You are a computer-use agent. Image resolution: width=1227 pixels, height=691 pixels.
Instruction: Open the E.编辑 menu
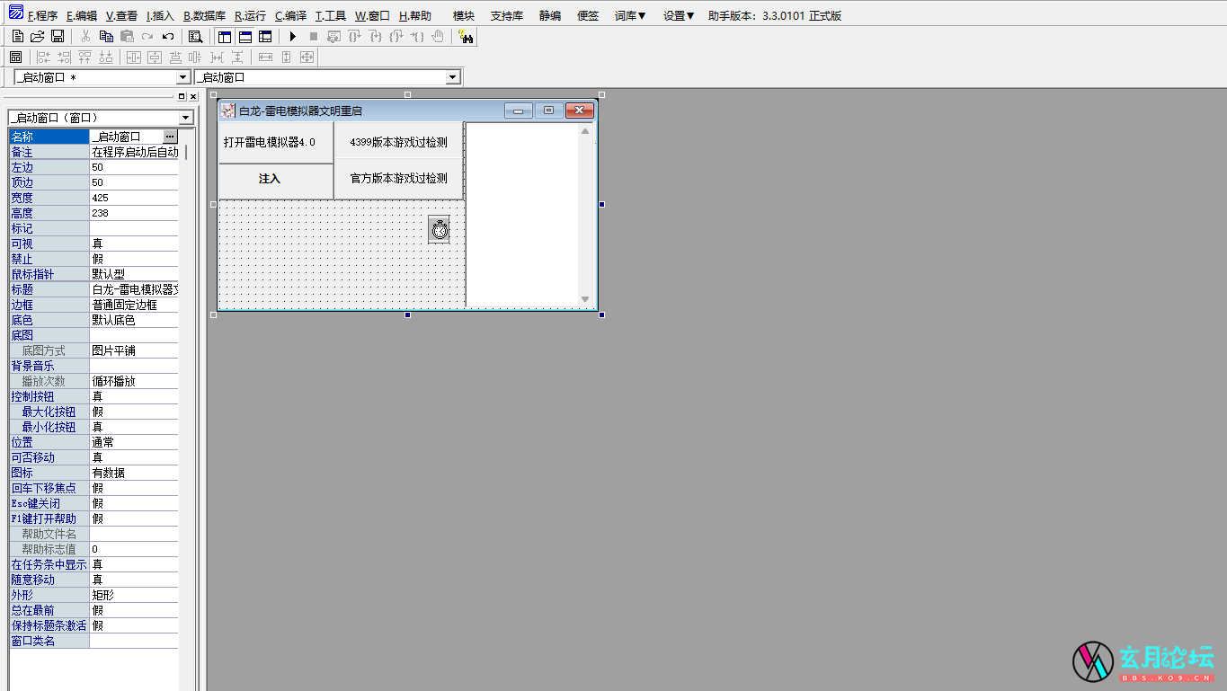click(82, 15)
